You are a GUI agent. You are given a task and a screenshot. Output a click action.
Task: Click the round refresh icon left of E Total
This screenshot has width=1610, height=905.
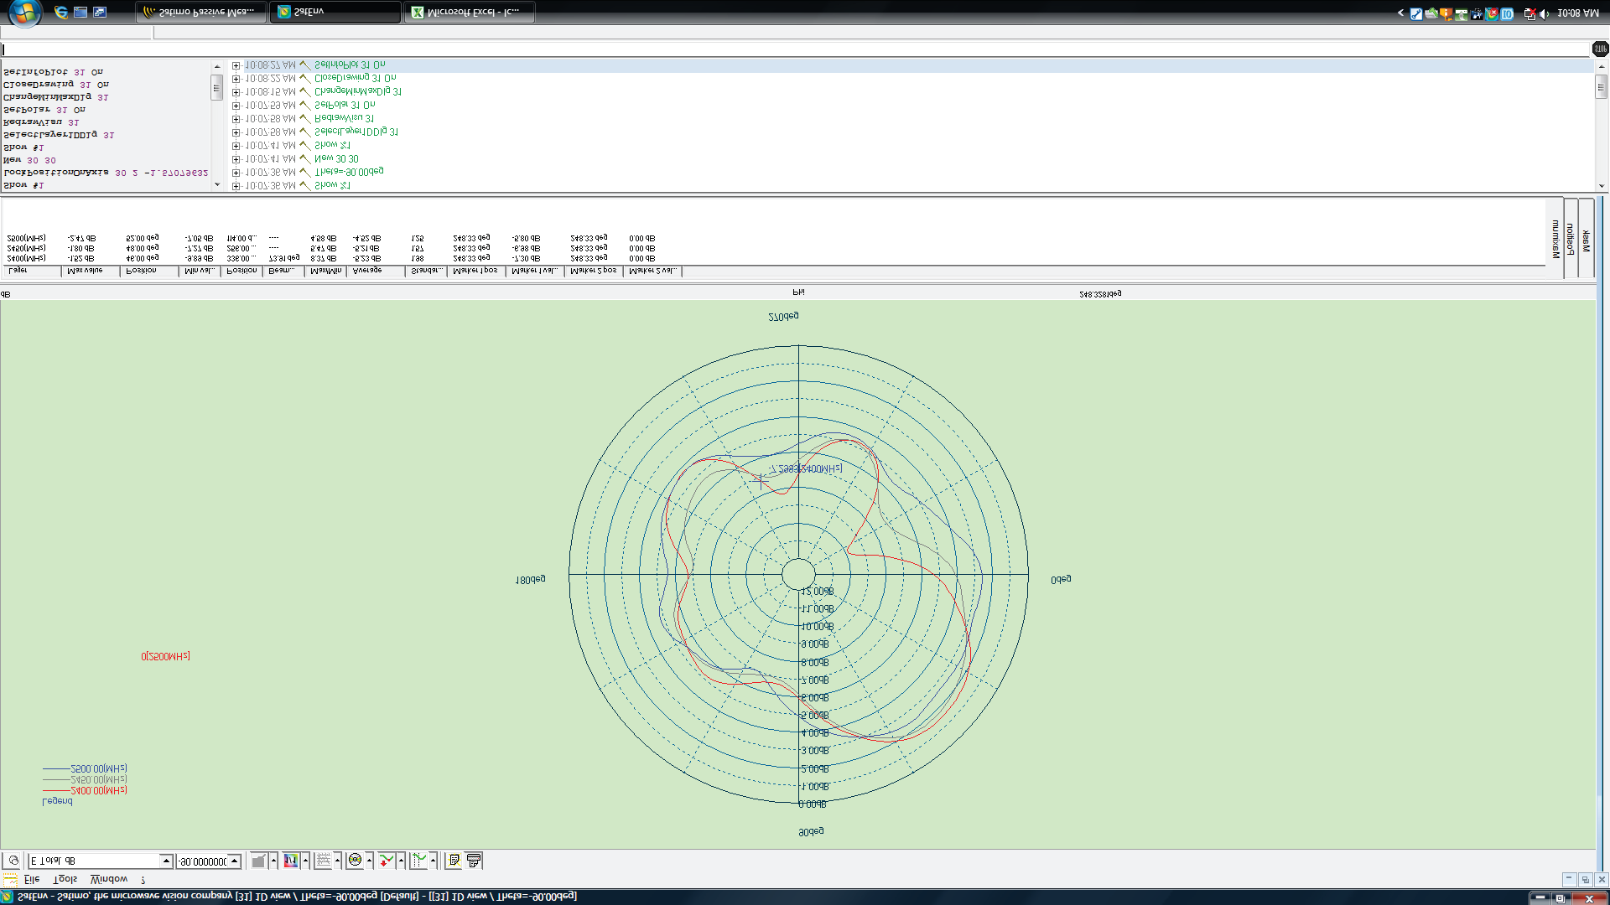point(13,861)
